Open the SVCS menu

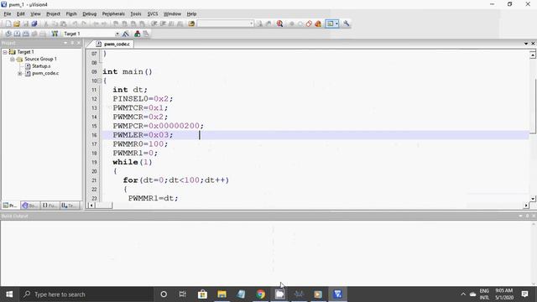click(x=153, y=13)
